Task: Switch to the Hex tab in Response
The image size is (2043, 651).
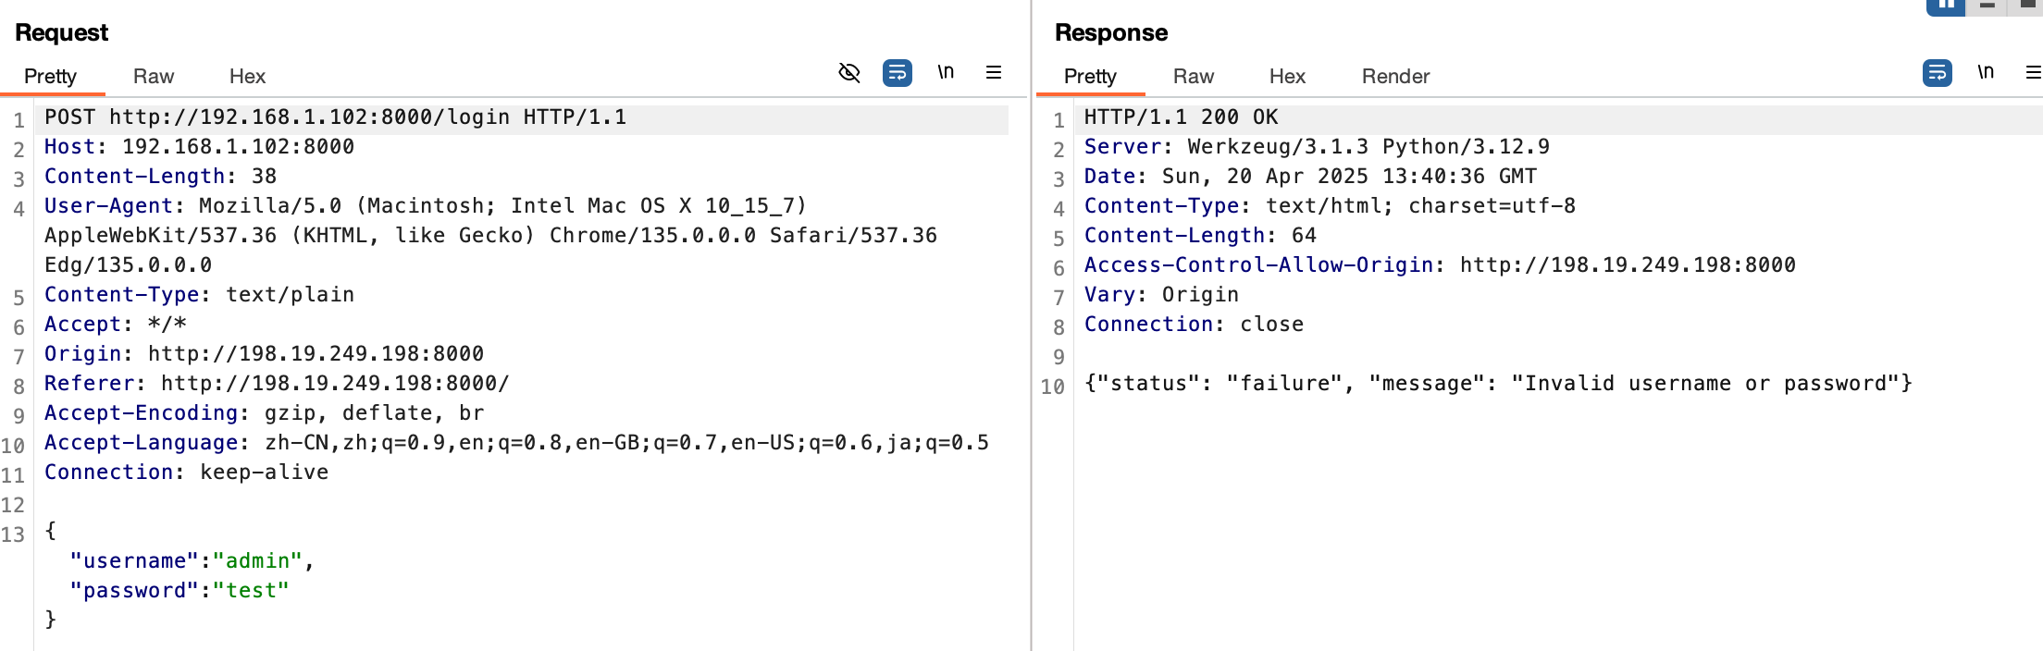Action: (1287, 76)
